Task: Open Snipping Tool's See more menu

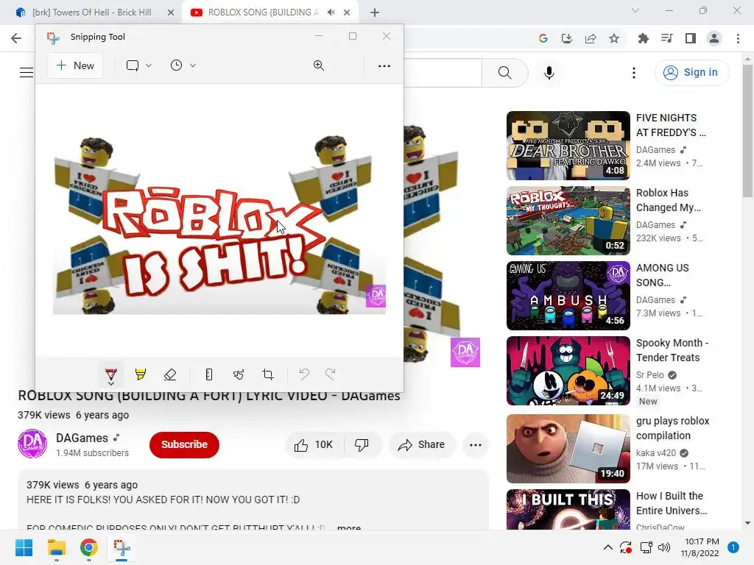Action: (384, 65)
